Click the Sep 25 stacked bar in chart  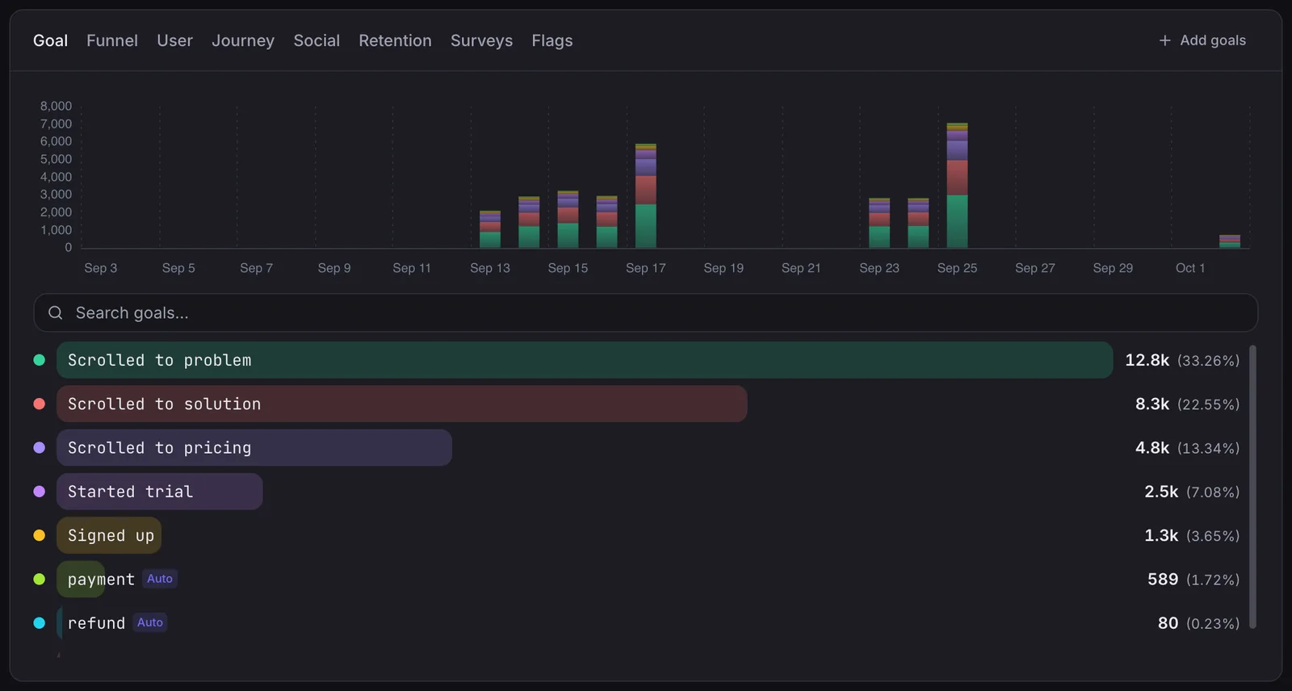(957, 186)
